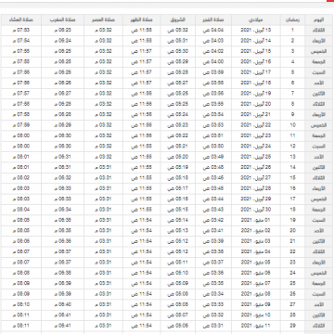Select the الشروق column header
This screenshot has width=334, height=334.
178,19
